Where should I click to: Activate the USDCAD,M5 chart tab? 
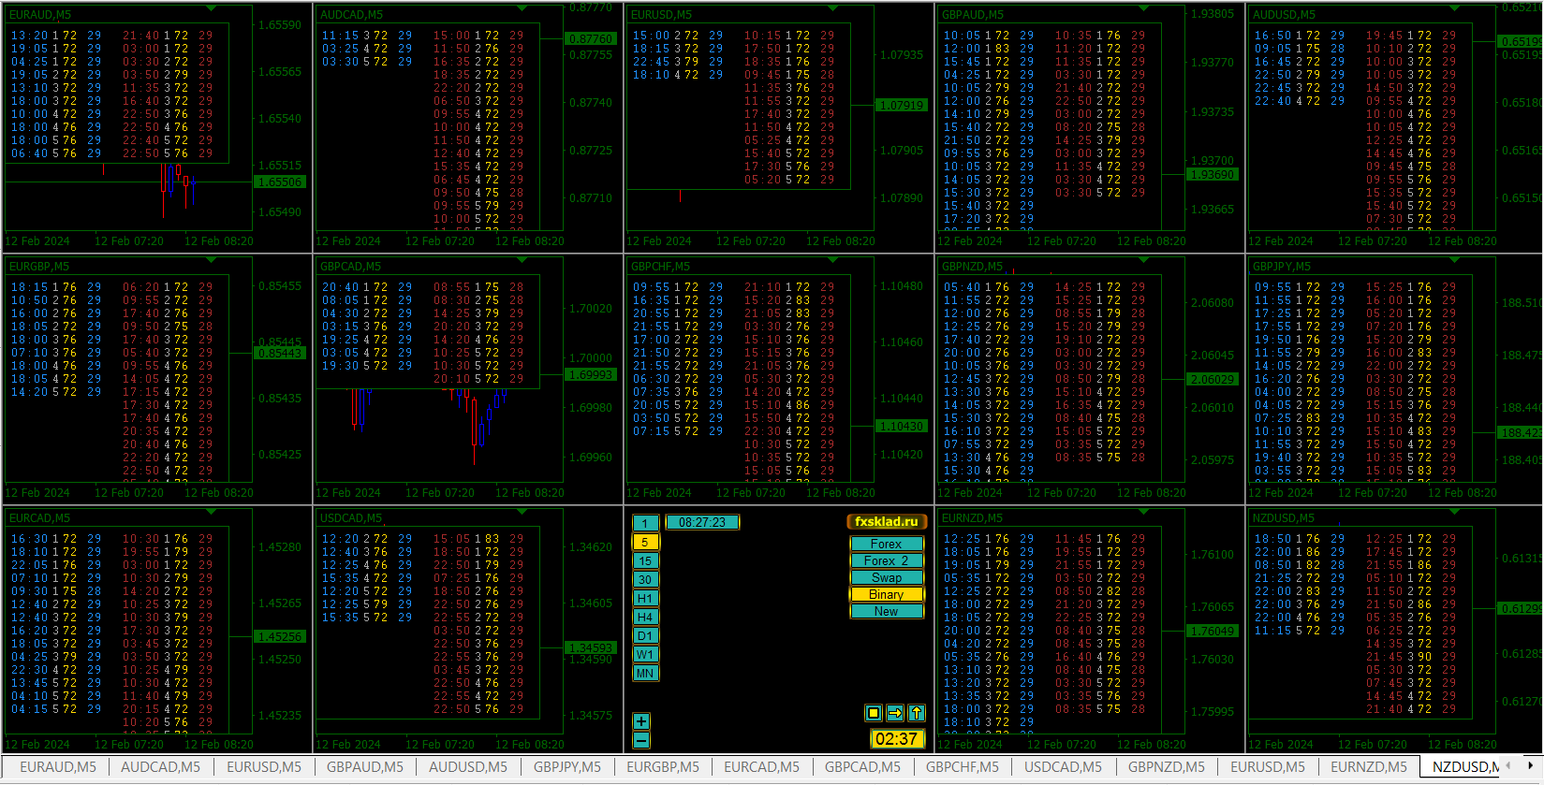click(1064, 767)
